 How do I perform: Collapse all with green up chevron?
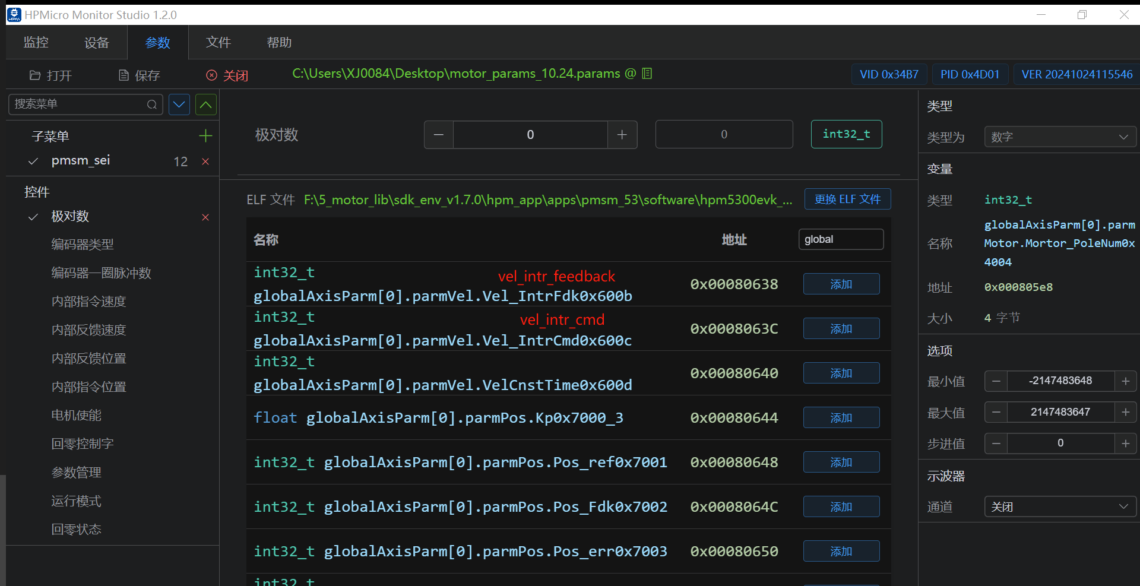[x=205, y=104]
